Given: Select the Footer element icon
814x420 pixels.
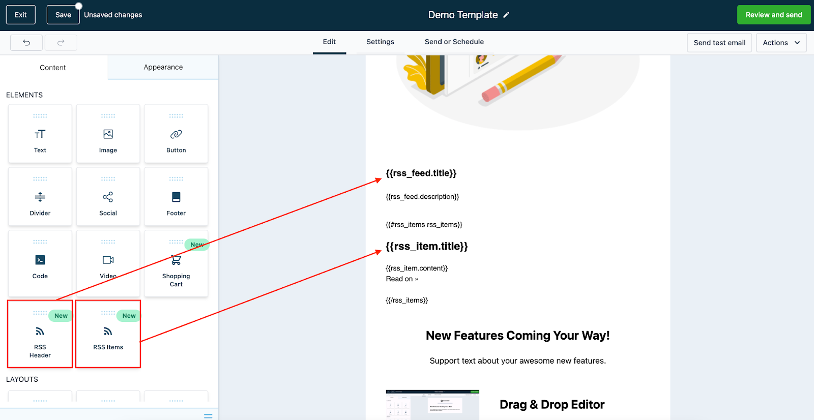Looking at the screenshot, I should 176,197.
